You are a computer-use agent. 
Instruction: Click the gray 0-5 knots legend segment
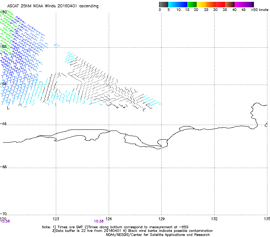pyautogui.click(x=163, y=4)
